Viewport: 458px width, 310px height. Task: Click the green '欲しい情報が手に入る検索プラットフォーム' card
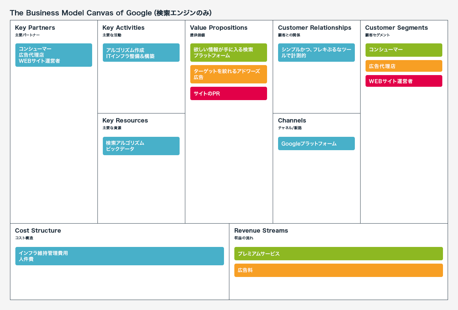click(x=229, y=53)
